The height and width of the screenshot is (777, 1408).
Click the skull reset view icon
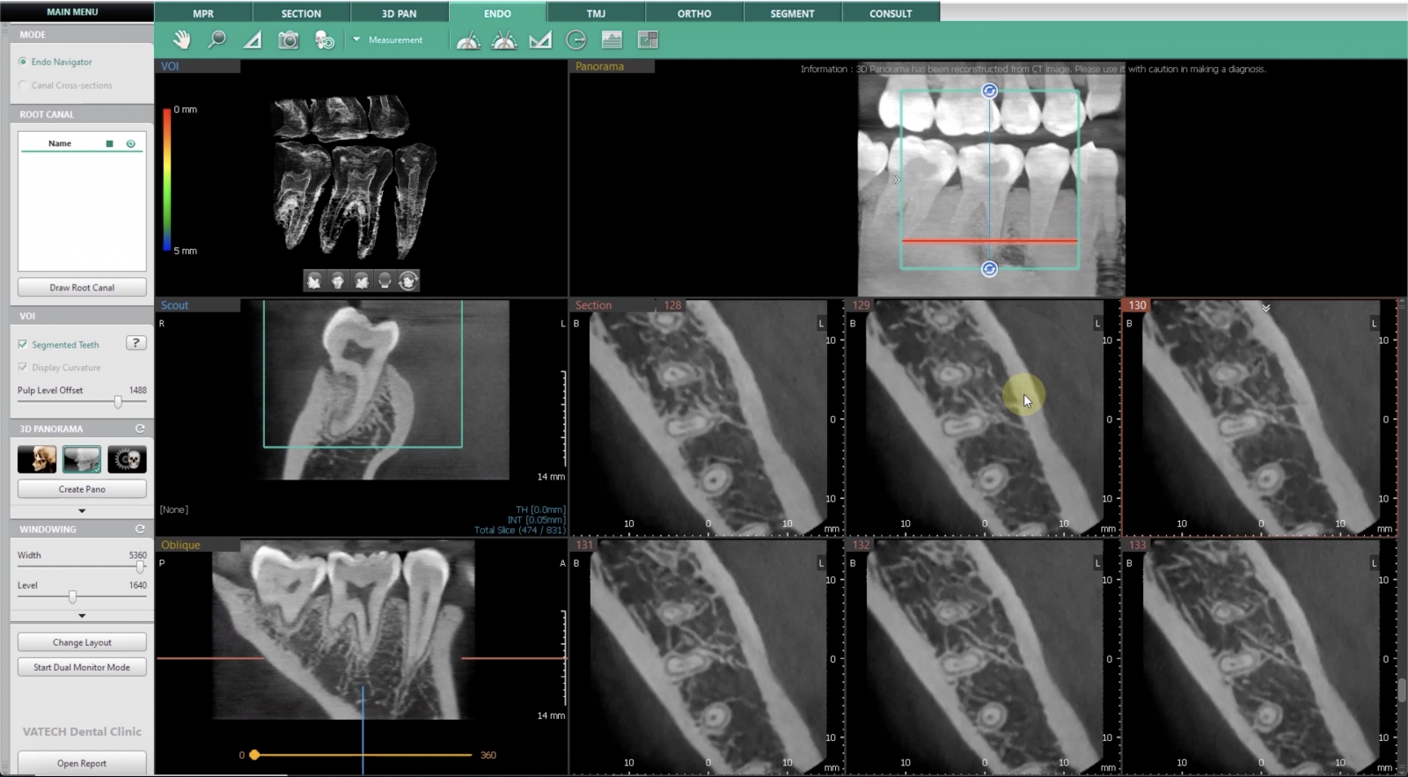tap(325, 40)
